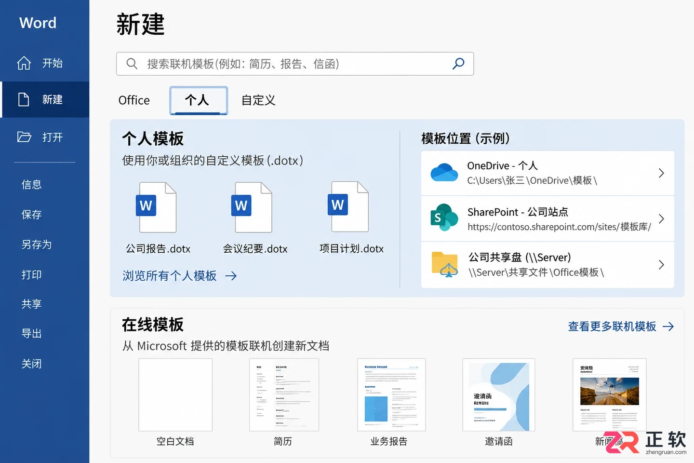Click arrow icon next to 浏览所有个人模板
The image size is (694, 463).
point(231,276)
